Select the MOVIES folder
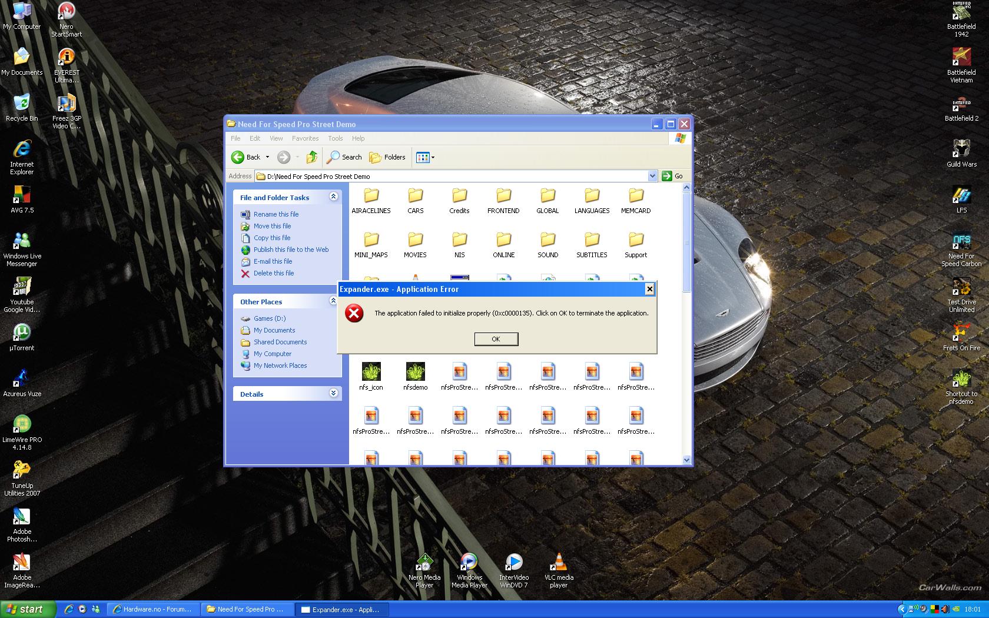This screenshot has height=618, width=989. click(x=415, y=245)
